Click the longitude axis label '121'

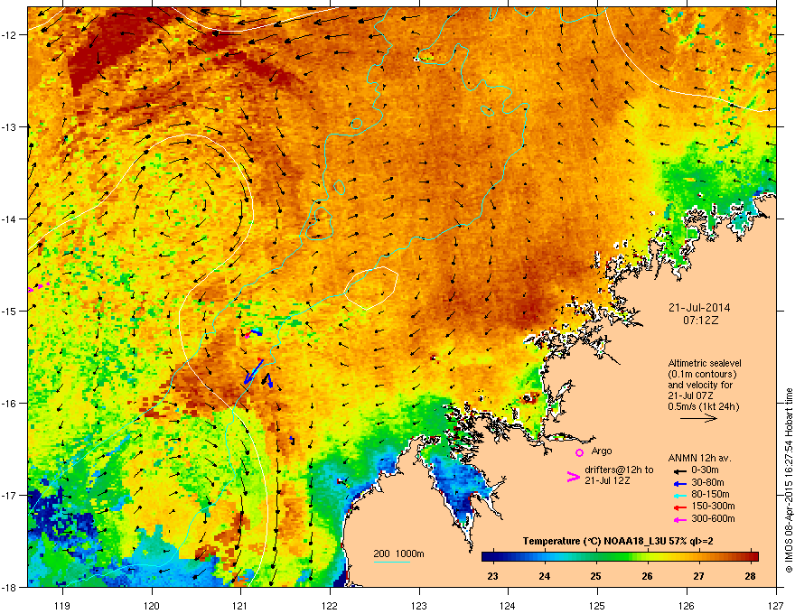tap(240, 605)
